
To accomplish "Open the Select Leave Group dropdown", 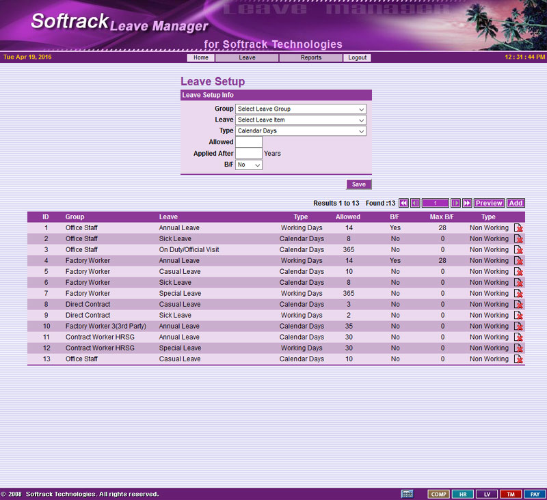I will 300,109.
